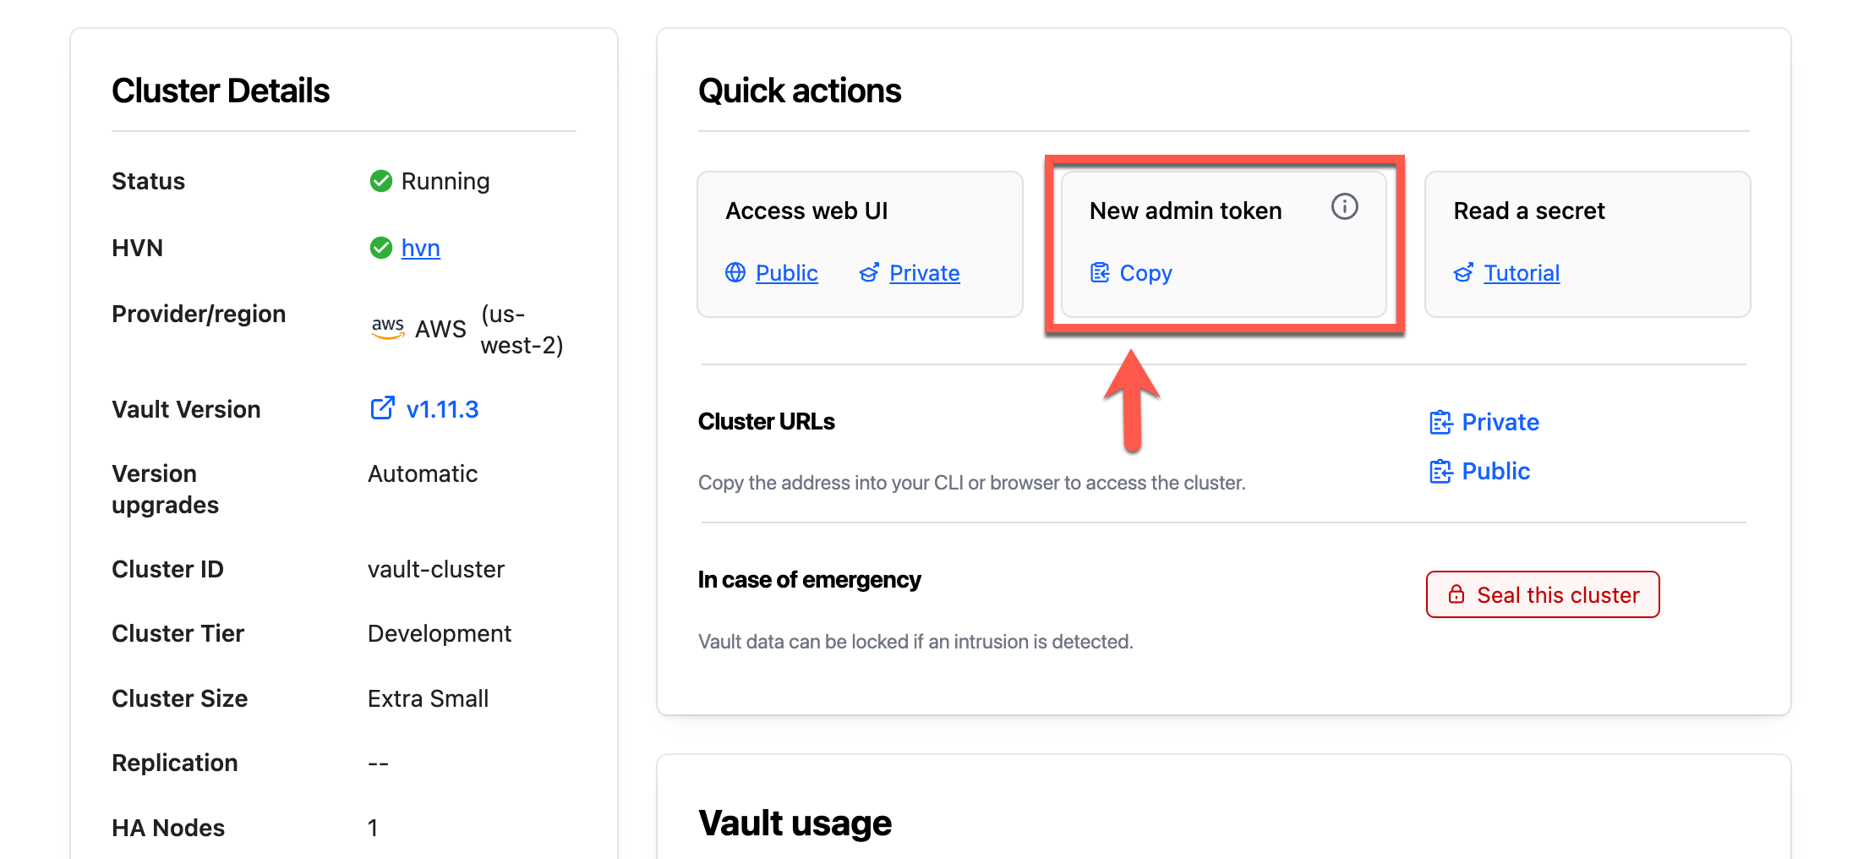The height and width of the screenshot is (859, 1858).
Task: Open the hvn network link
Action: (420, 247)
